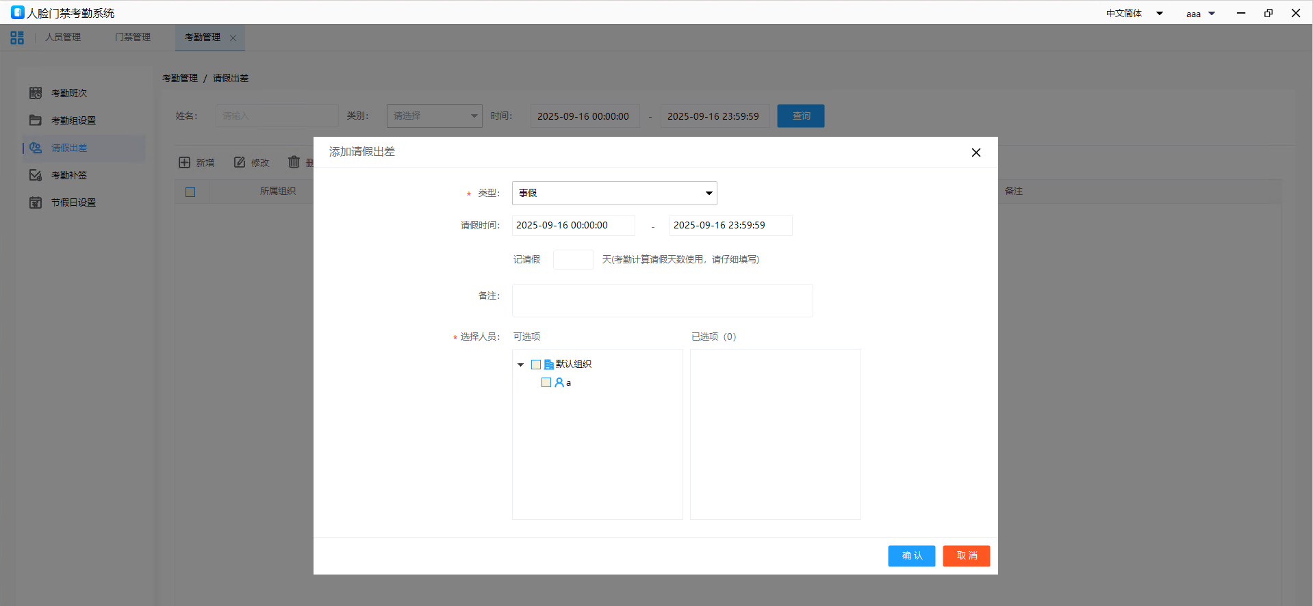Screen dimensions: 1313x606
Task: Collapse the 默认组织 tree node arrow
Action: (x=520, y=365)
